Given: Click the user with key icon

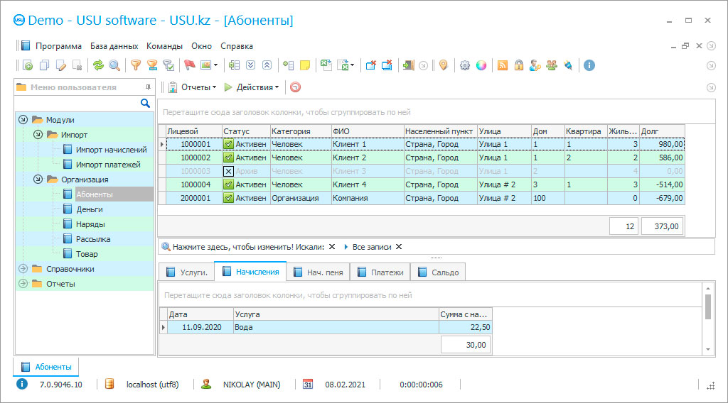Looking at the screenshot, I should pos(535,65).
